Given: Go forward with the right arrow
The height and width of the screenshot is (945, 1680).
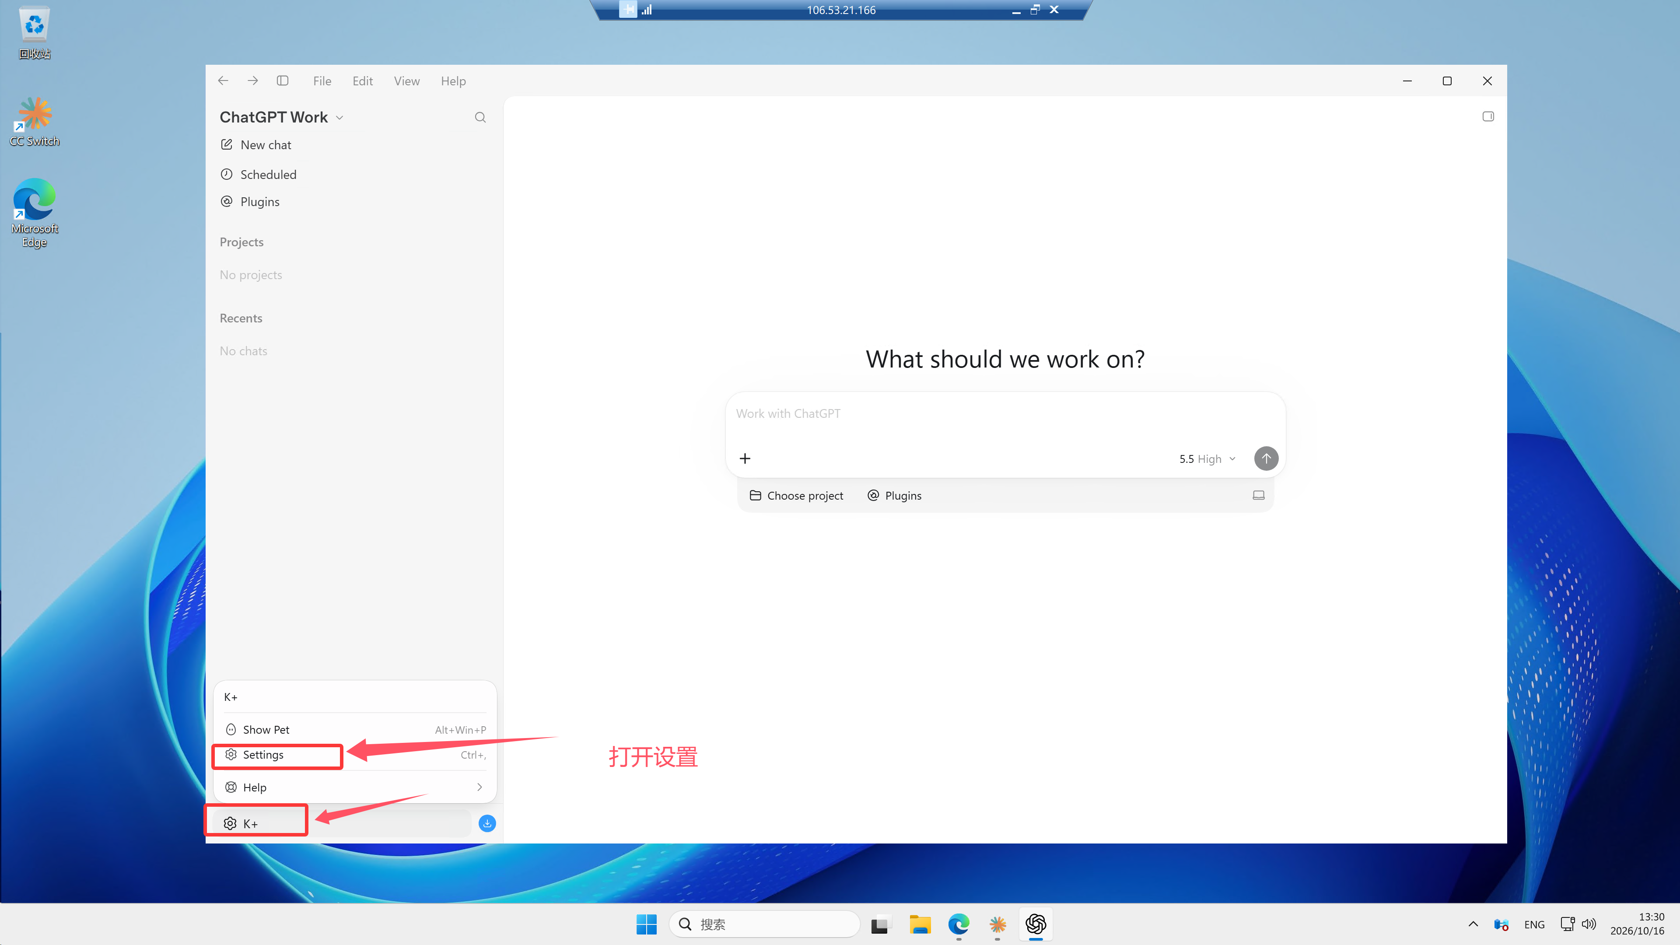Looking at the screenshot, I should click(x=253, y=81).
